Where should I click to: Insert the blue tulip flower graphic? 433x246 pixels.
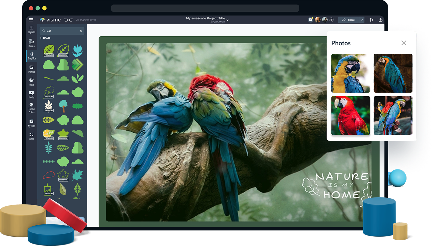coord(77,50)
